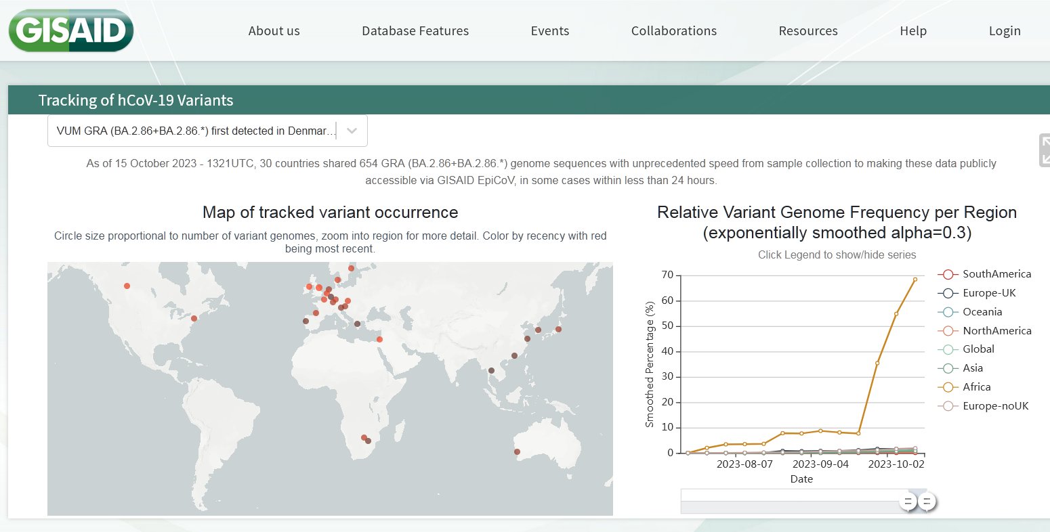
Task: Open the Help link
Action: [912, 31]
